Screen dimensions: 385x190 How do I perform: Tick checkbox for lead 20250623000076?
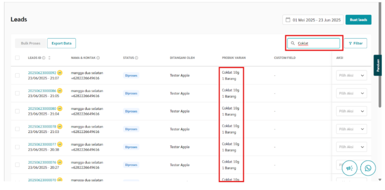[x=17, y=164]
